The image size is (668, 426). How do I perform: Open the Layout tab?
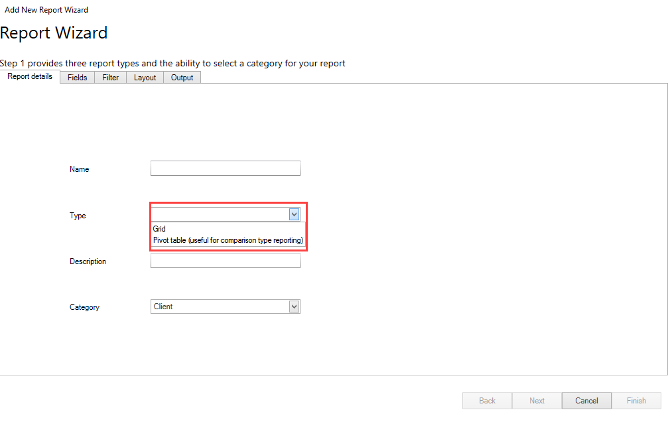click(145, 78)
